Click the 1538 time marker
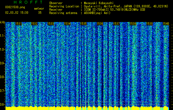 133,24
